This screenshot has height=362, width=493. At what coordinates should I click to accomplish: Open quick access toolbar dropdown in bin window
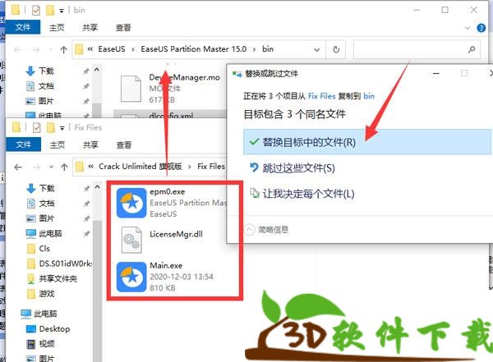62,11
